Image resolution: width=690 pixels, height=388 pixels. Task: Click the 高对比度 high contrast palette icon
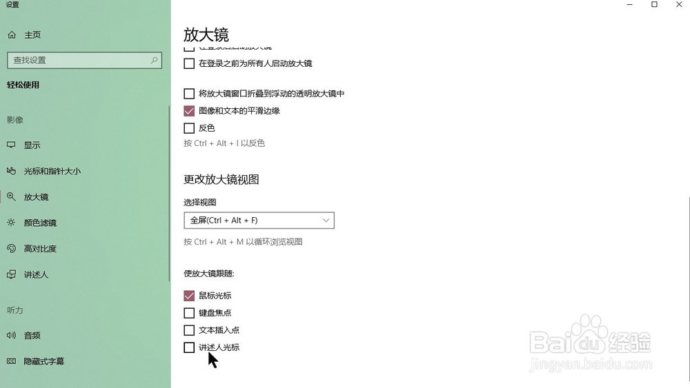12,249
